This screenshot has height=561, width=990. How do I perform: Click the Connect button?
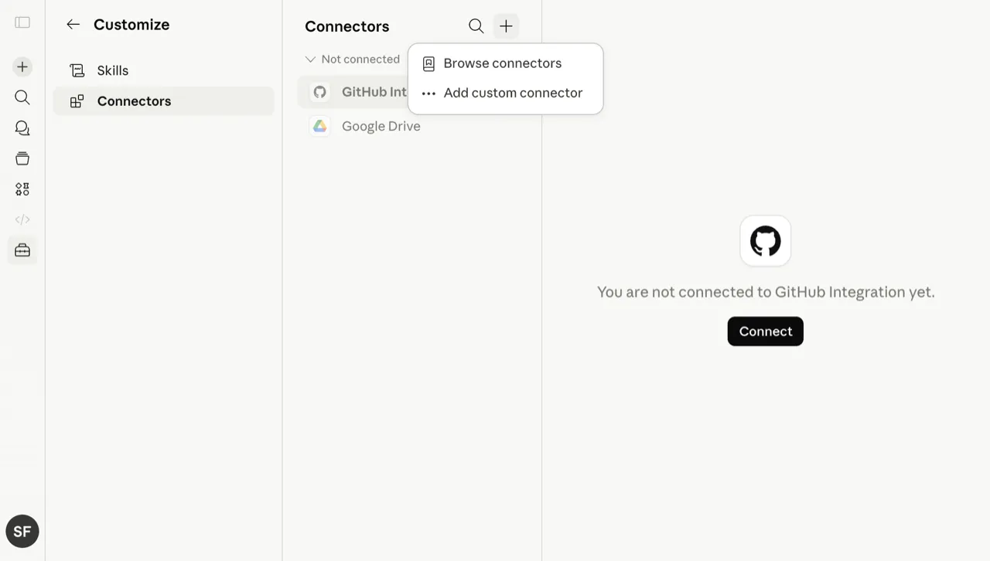(766, 331)
